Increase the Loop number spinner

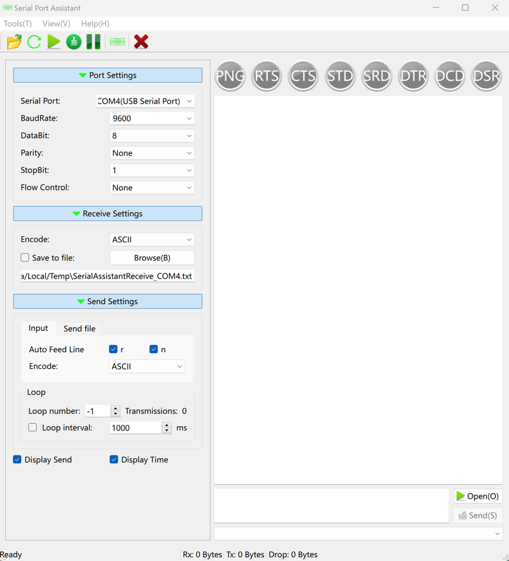(115, 408)
